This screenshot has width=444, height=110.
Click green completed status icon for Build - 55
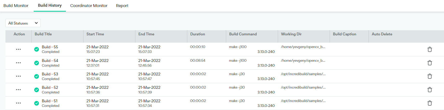pyautogui.click(x=37, y=49)
